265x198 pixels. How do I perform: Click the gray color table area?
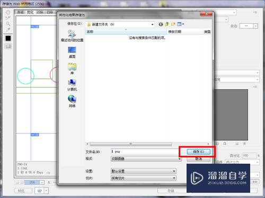tap(231, 115)
